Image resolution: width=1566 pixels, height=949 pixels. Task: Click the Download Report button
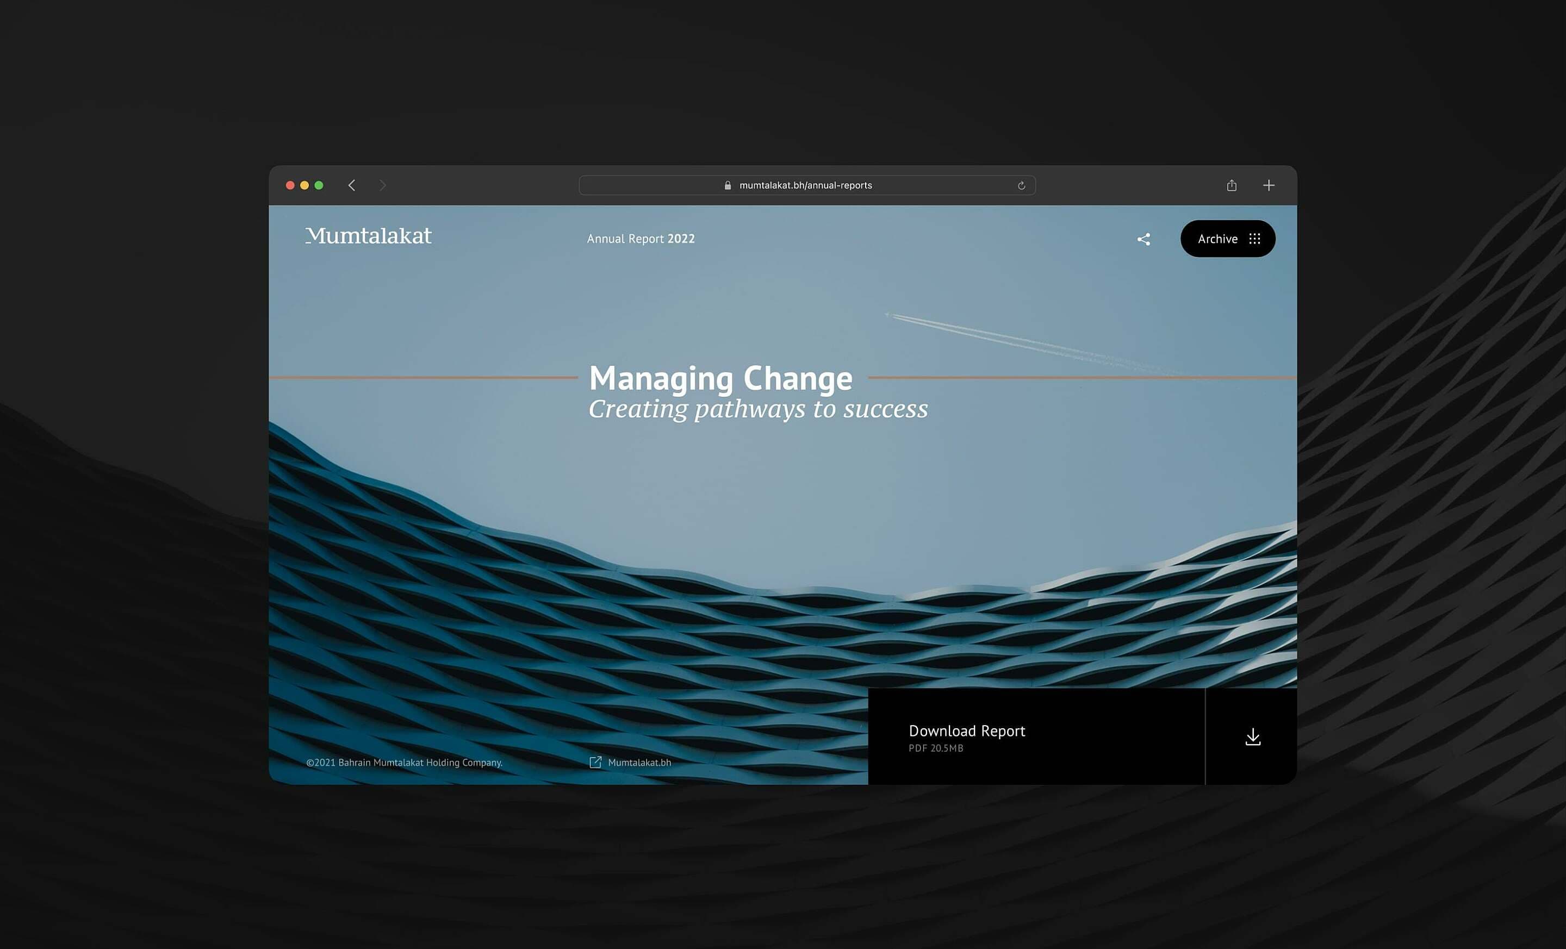[x=1082, y=736]
